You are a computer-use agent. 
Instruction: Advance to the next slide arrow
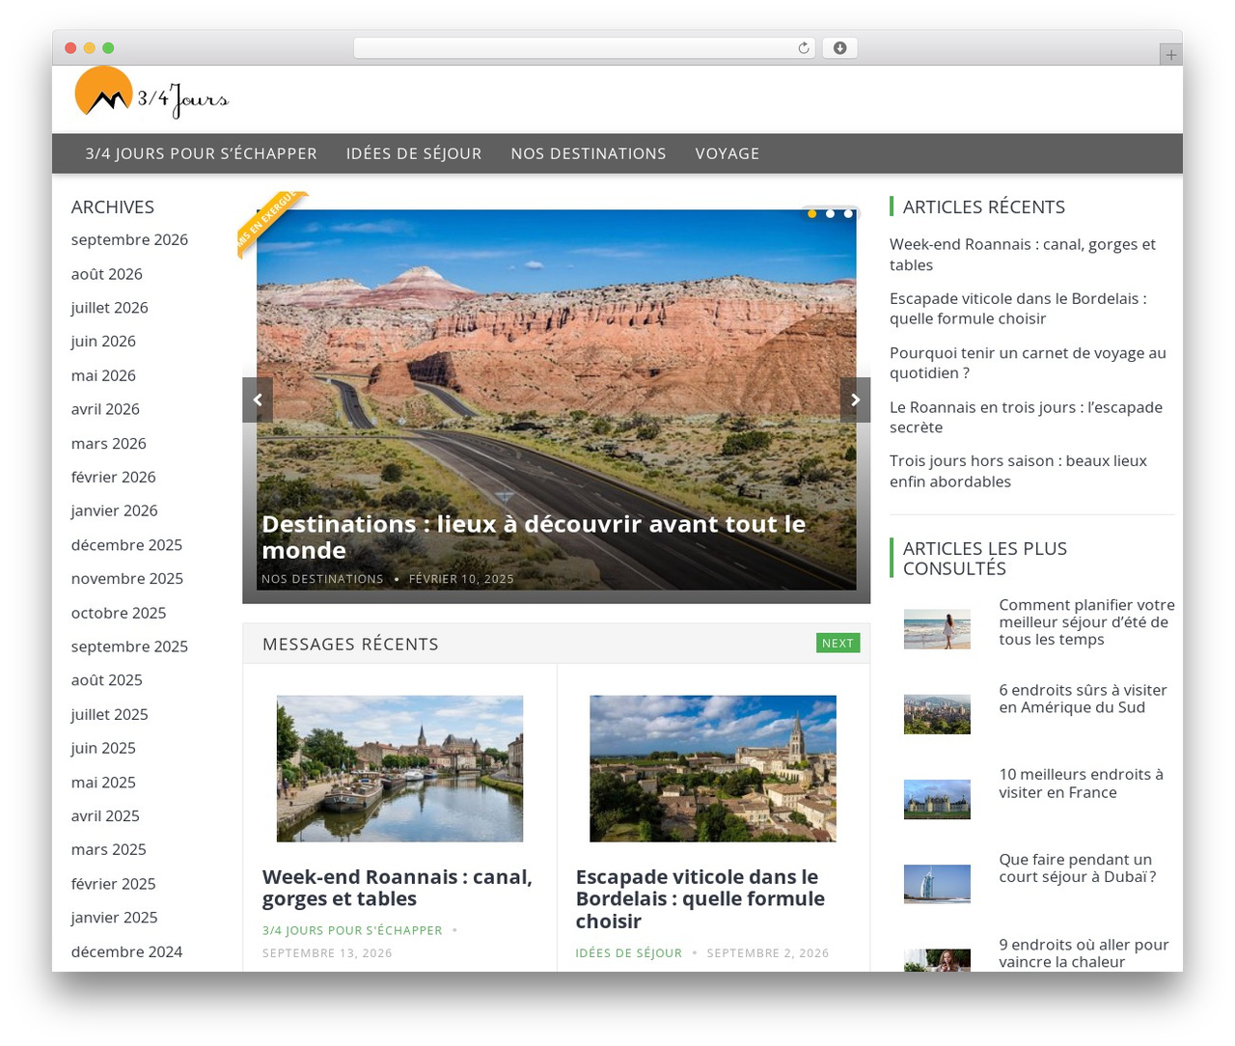pos(855,399)
